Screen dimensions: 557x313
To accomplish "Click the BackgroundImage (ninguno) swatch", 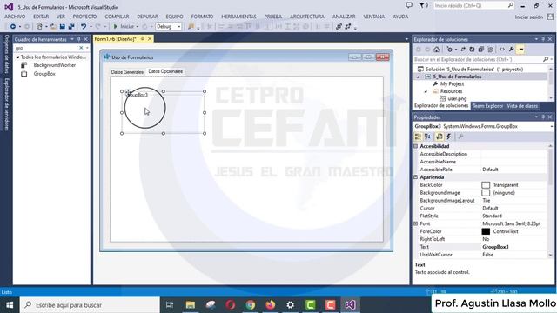I will point(486,193).
